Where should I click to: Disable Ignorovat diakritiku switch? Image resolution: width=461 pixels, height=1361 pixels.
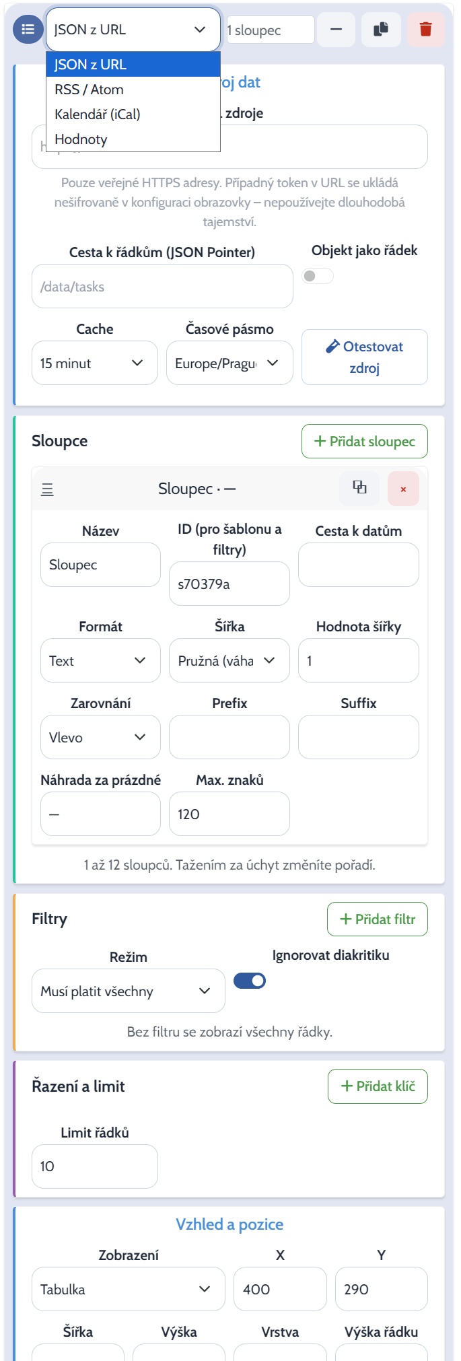click(x=250, y=981)
